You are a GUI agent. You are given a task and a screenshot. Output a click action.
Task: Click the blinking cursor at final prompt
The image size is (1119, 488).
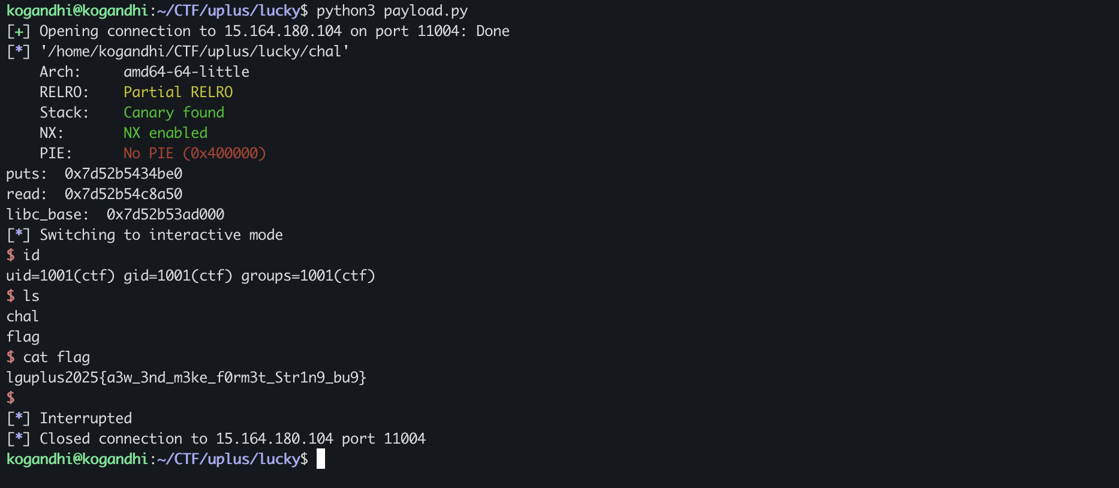point(321,459)
